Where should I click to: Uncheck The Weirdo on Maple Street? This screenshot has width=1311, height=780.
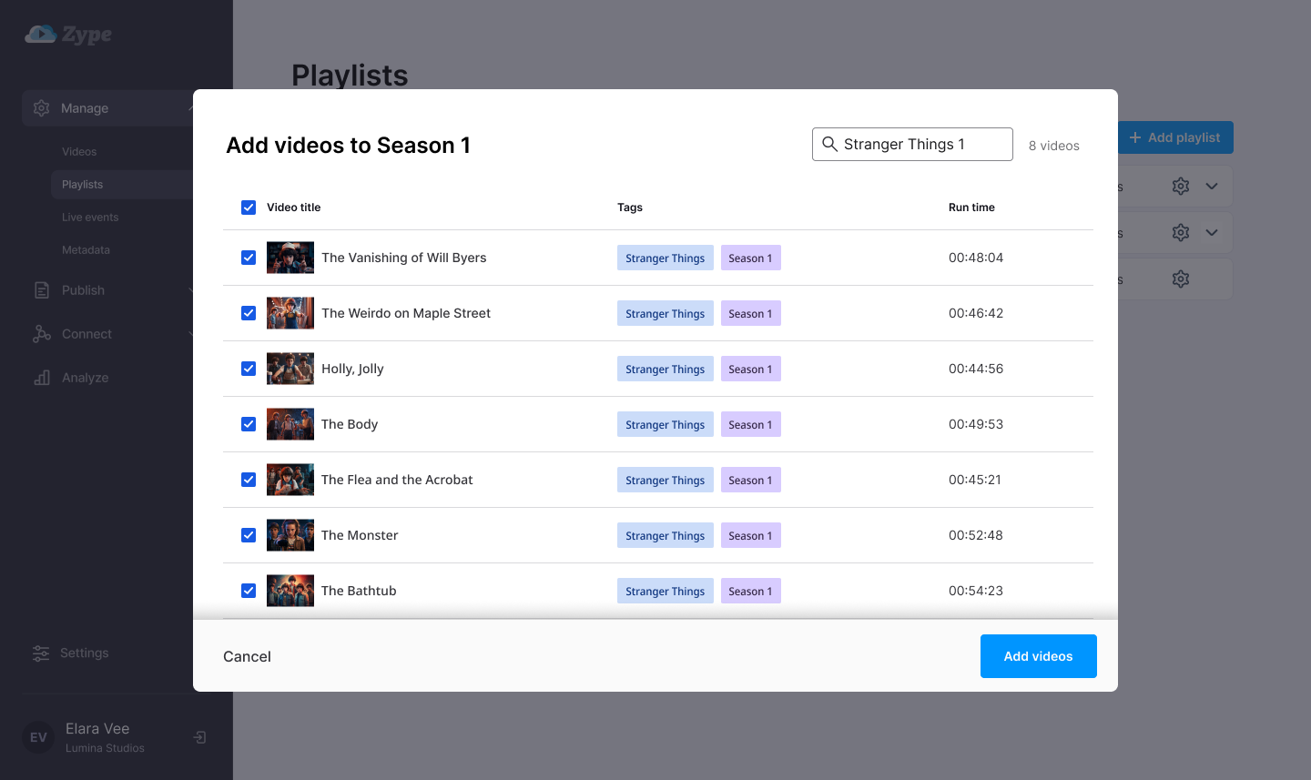click(249, 313)
